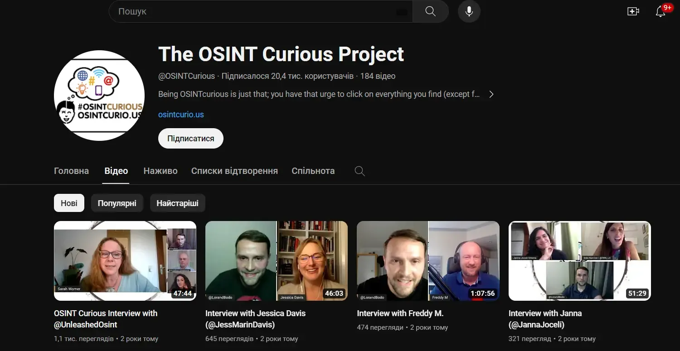This screenshot has width=680, height=351.
Task: Open the create video icon
Action: (633, 12)
